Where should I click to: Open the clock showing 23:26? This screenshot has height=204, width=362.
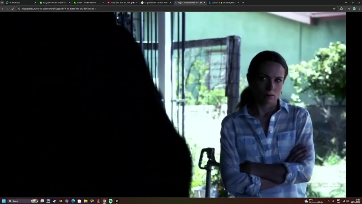coord(356,201)
